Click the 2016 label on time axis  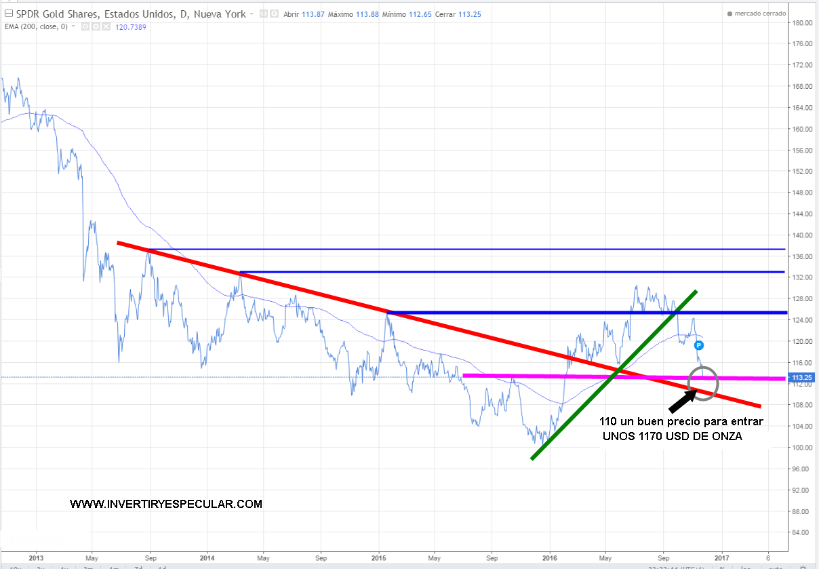coord(550,557)
